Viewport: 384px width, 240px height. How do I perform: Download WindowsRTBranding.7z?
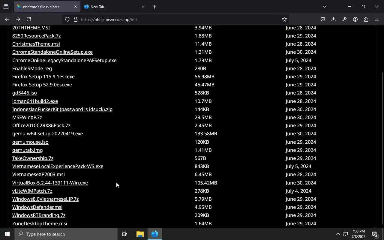(x=39, y=215)
